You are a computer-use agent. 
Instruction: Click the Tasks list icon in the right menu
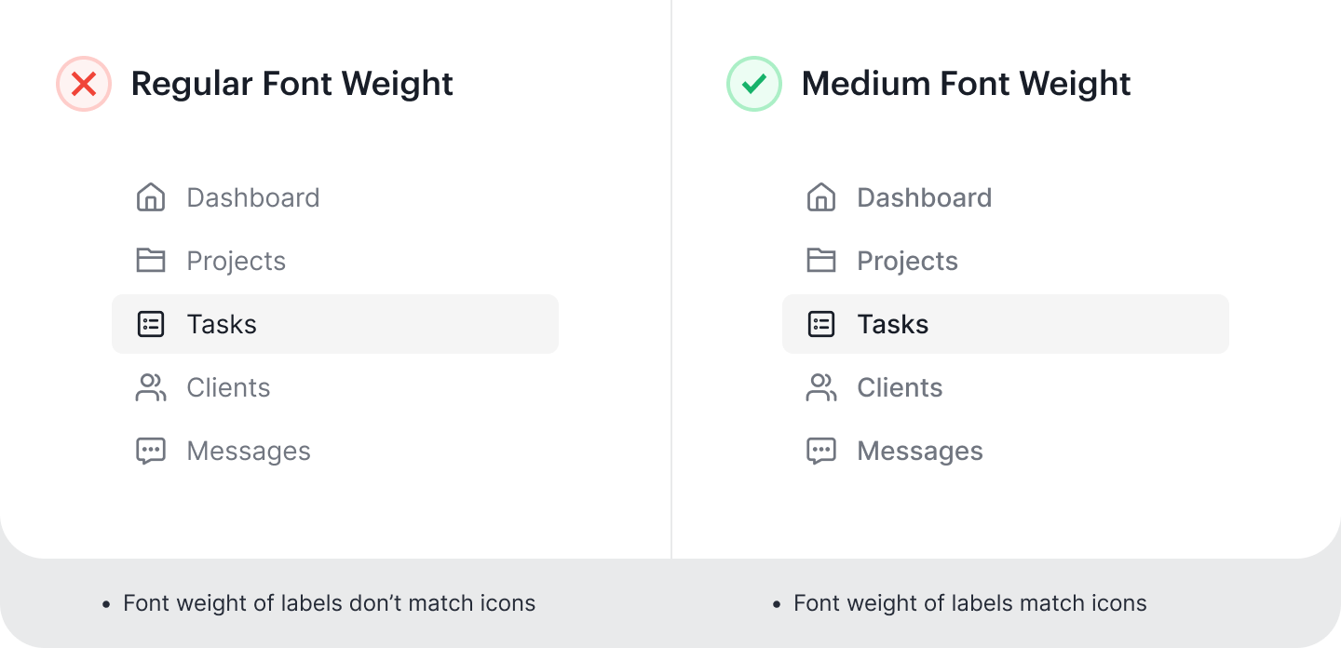pyautogui.click(x=820, y=324)
